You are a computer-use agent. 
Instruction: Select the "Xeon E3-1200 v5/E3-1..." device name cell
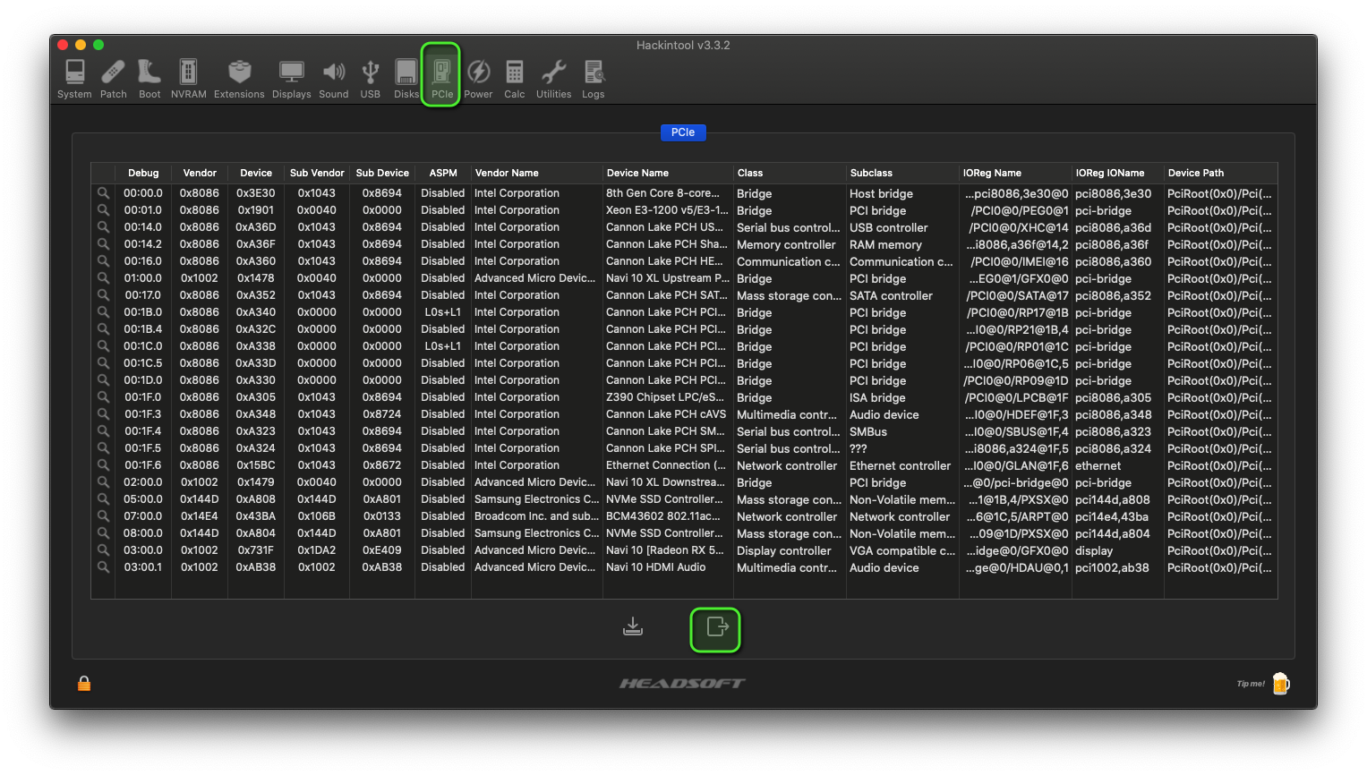click(x=667, y=210)
